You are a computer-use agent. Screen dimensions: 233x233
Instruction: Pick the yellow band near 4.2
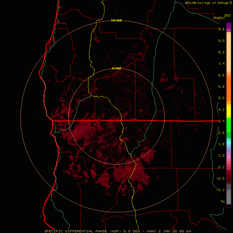click(229, 111)
